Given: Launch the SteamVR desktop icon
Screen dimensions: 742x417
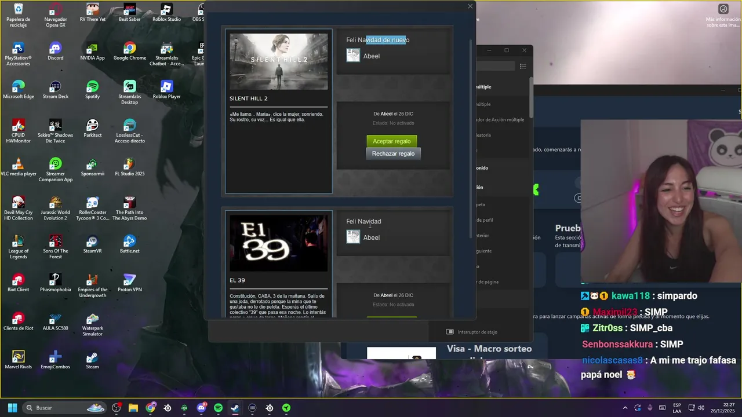Looking at the screenshot, I should pyautogui.click(x=92, y=244).
